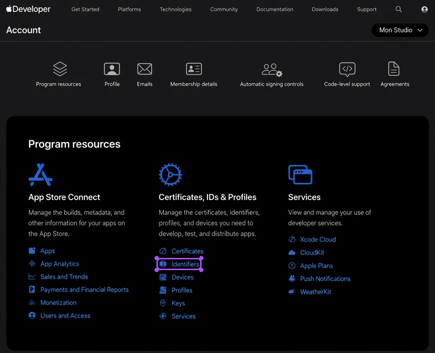Open the Mon Studio team dropdown
This screenshot has height=353, width=435.
[x=400, y=30]
